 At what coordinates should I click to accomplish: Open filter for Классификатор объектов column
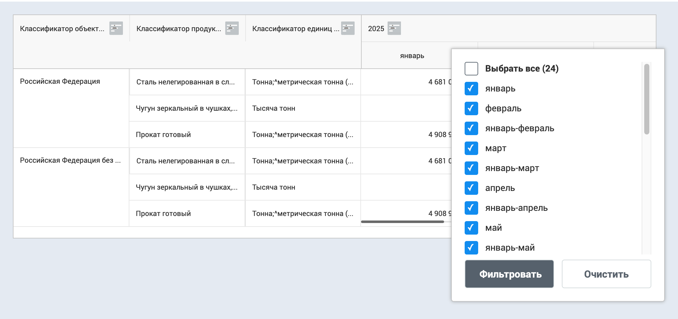[116, 28]
